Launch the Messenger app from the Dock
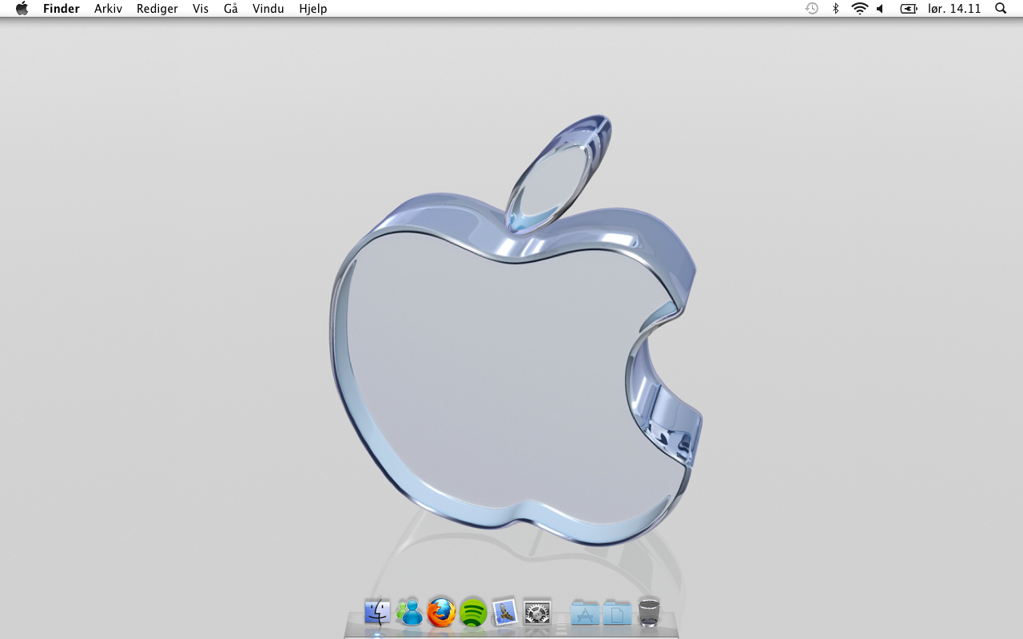This screenshot has width=1023, height=639. pos(409,613)
